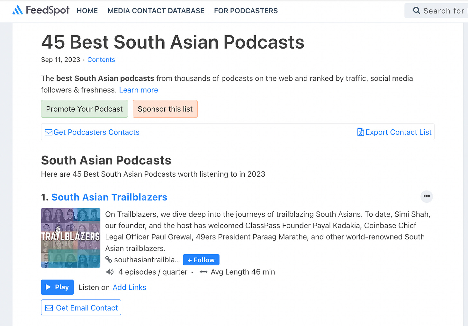Visit southasiantrailbla.. website link
The height and width of the screenshot is (326, 468).
pos(147,260)
